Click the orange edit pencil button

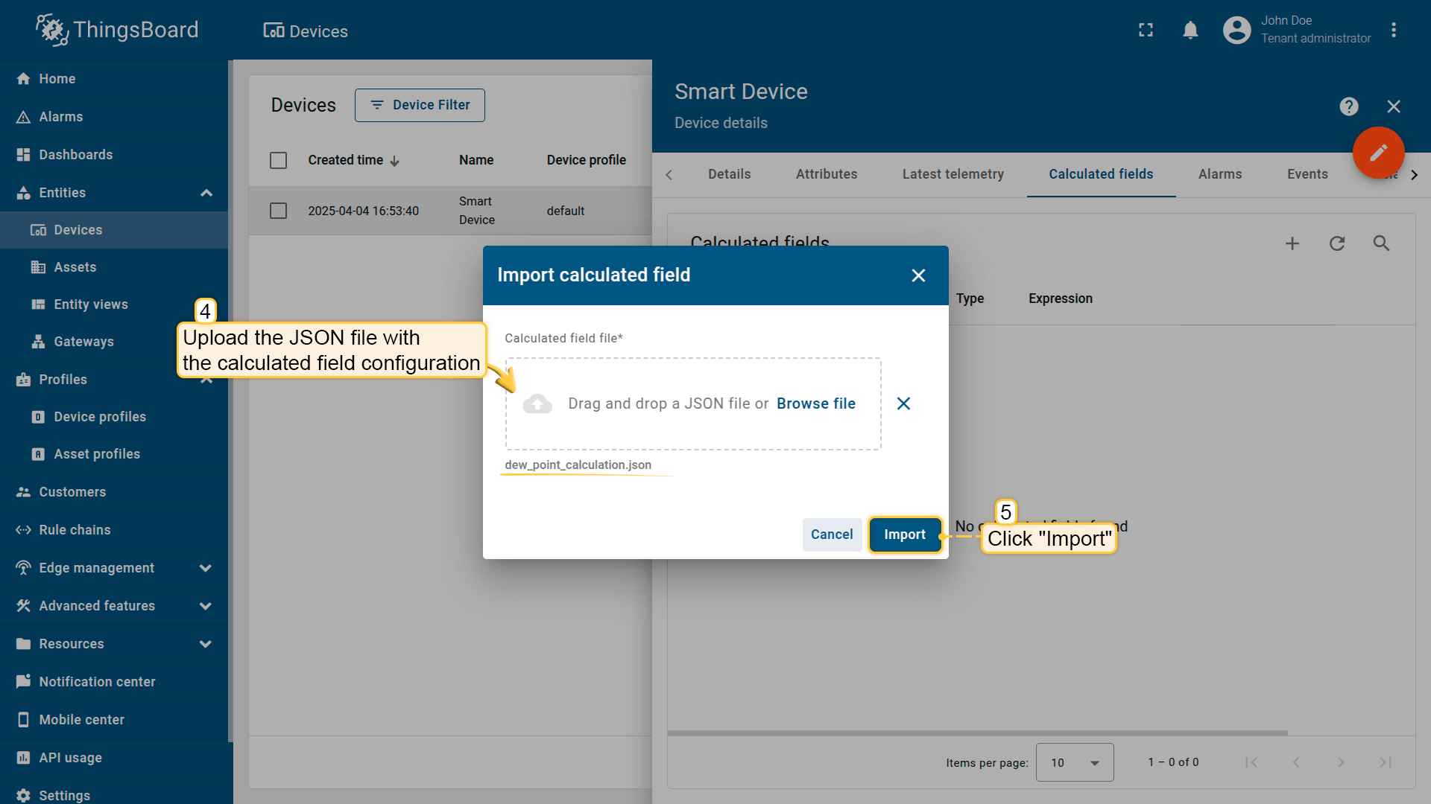pyautogui.click(x=1378, y=153)
